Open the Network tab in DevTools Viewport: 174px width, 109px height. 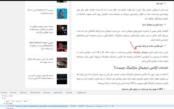(x=23, y=92)
